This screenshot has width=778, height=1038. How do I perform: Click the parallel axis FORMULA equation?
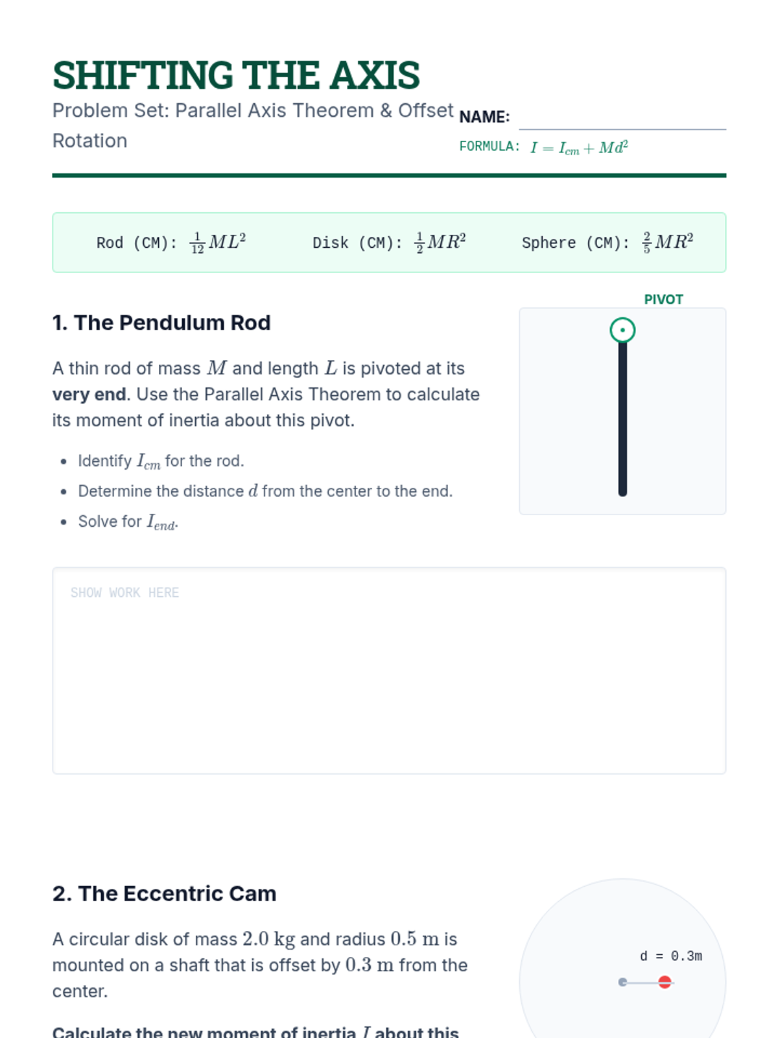point(579,148)
